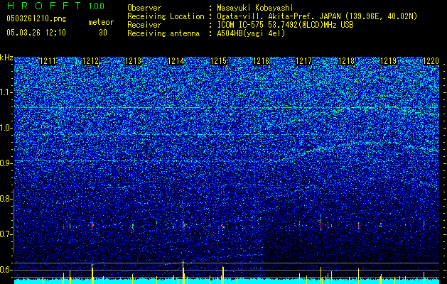Select observer name Masayuki Kobayashi
The width and height of the screenshot is (447, 284).
[x=255, y=8]
